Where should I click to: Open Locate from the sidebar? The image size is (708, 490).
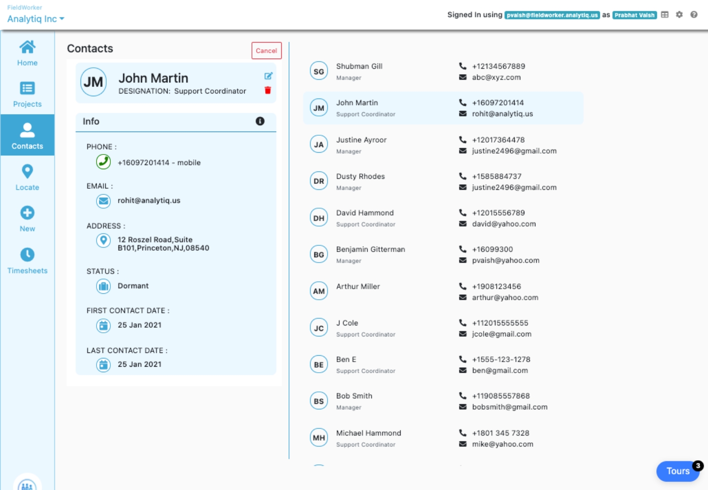[x=27, y=177]
